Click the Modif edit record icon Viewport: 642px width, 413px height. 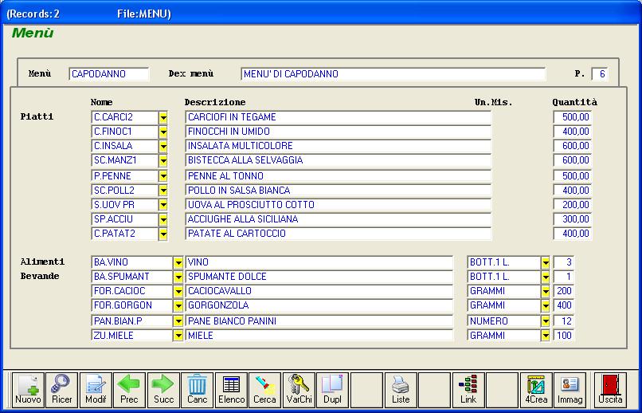(96, 389)
